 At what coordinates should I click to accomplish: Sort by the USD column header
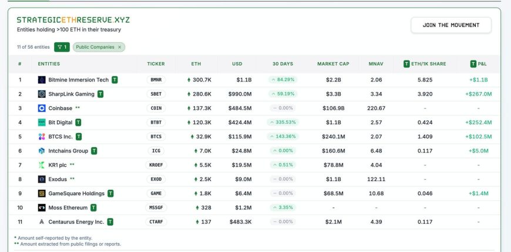[x=237, y=64]
